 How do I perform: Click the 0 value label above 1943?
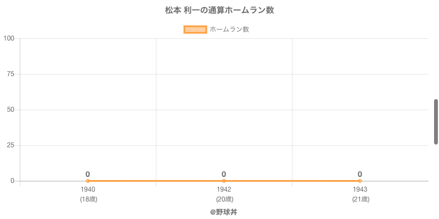360,174
